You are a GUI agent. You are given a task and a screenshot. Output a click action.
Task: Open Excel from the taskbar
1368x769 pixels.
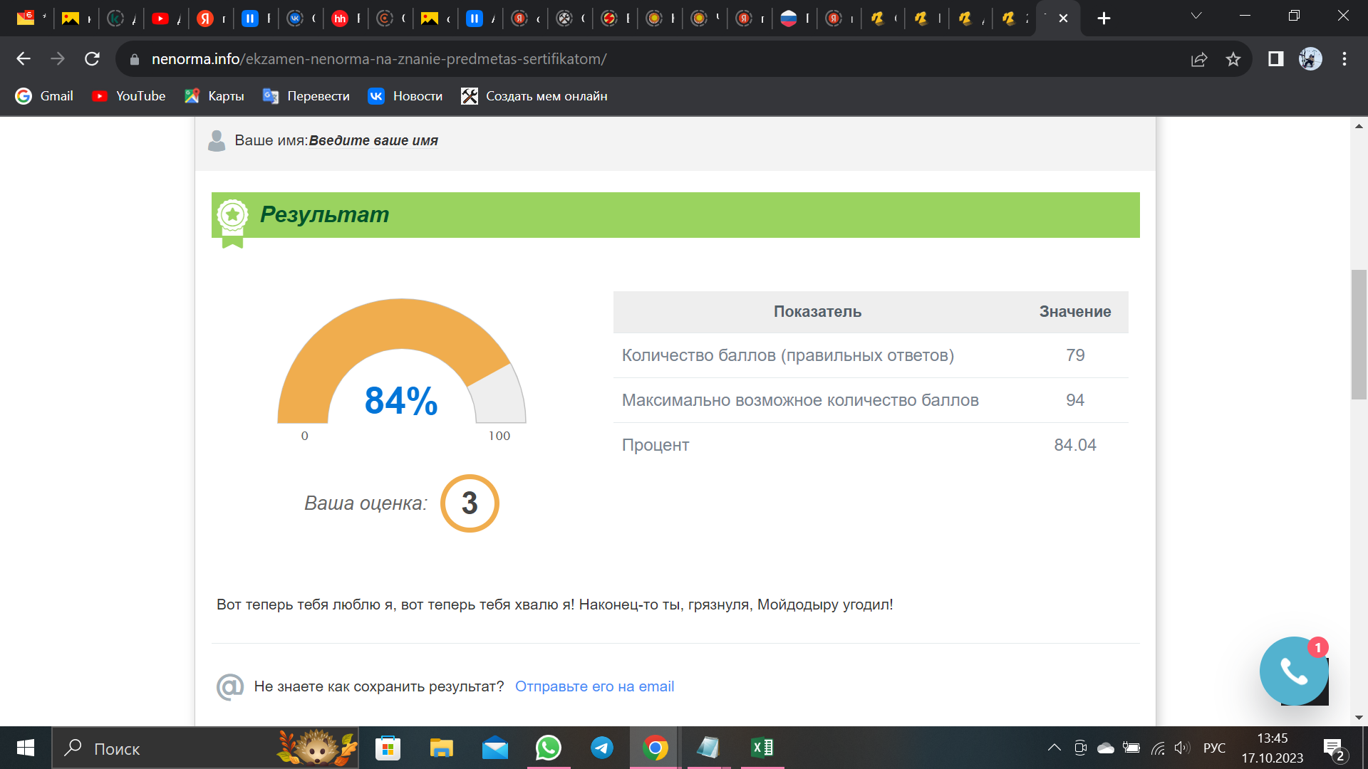coord(762,748)
